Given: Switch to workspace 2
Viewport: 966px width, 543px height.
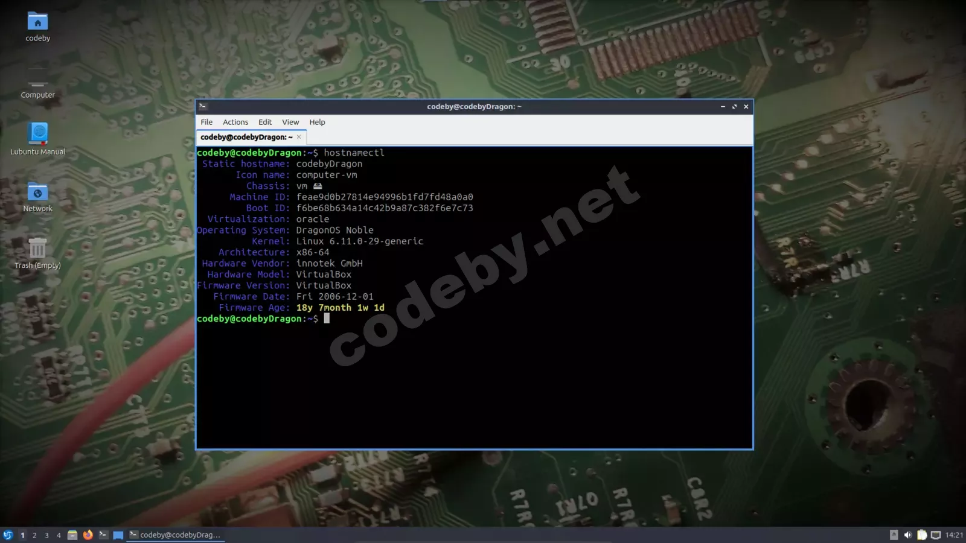Looking at the screenshot, I should tap(34, 535).
